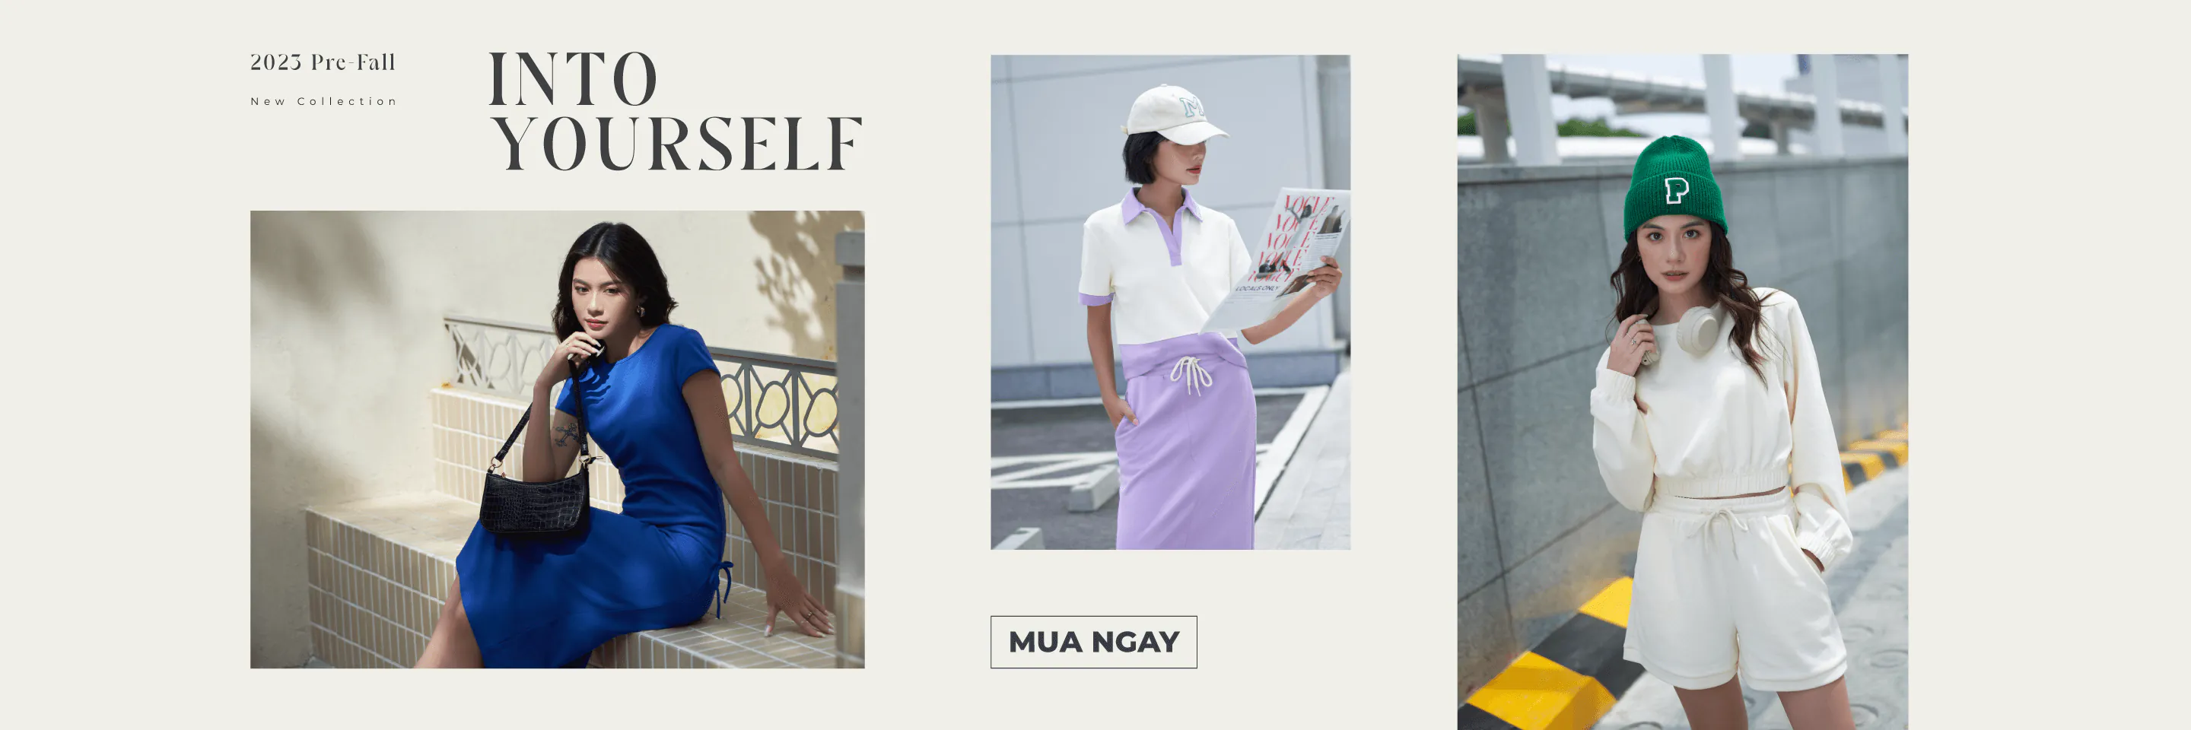Screen dimensions: 2191x730
Task: Open the blue dress model photo
Action: point(557,440)
